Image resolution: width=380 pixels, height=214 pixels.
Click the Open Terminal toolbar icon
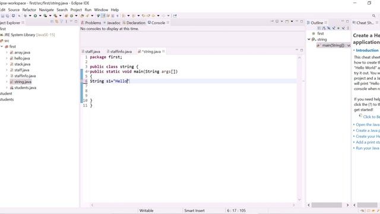(13, 16)
